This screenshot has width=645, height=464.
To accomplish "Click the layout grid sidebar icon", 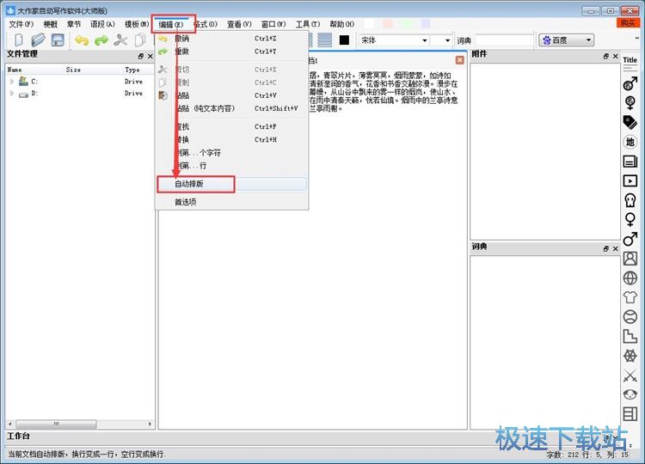I will (x=630, y=414).
